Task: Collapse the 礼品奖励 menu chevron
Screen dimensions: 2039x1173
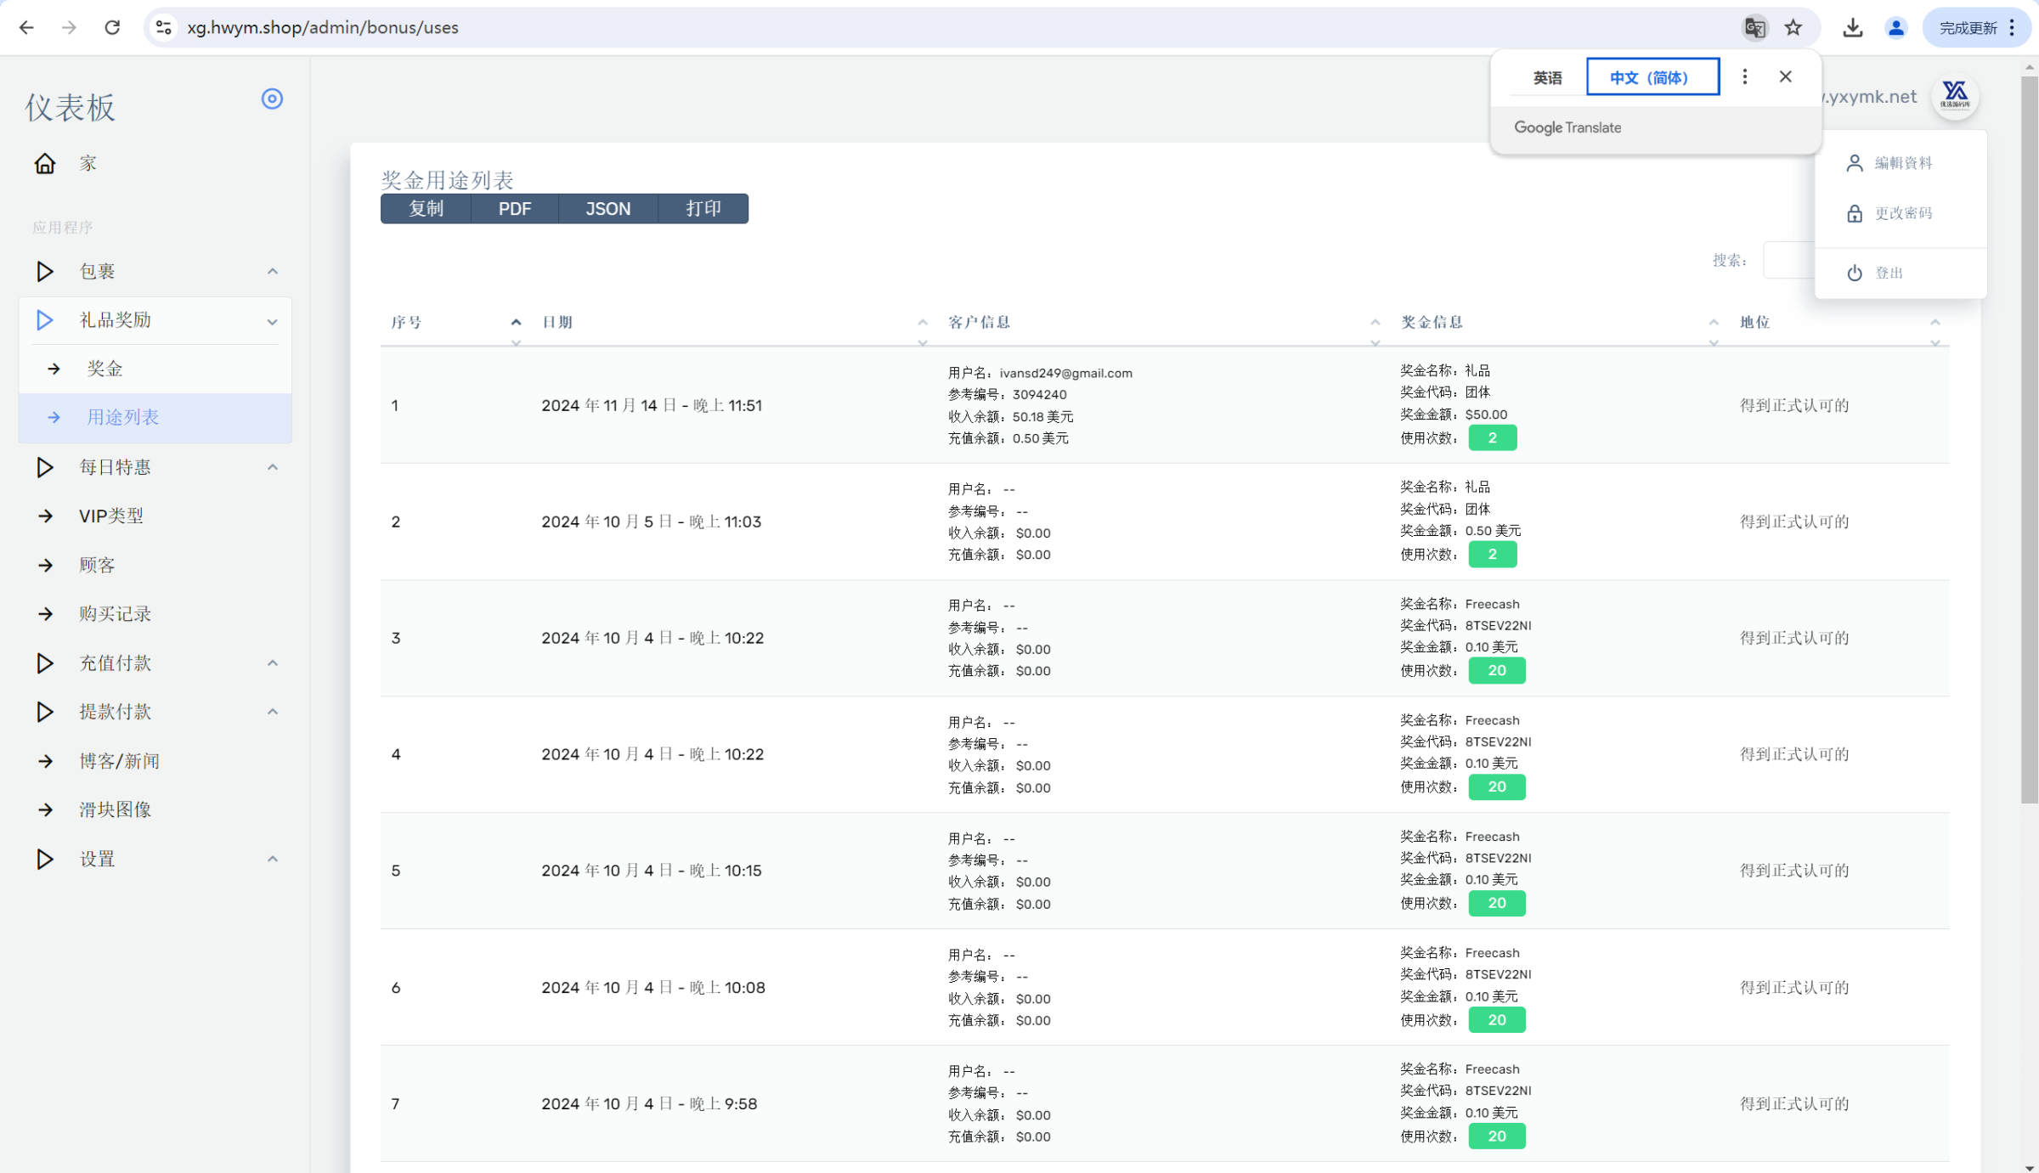Action: click(272, 322)
